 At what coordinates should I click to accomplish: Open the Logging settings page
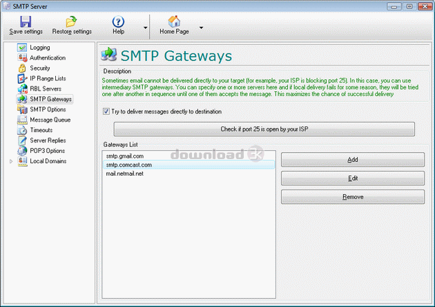[x=40, y=48]
